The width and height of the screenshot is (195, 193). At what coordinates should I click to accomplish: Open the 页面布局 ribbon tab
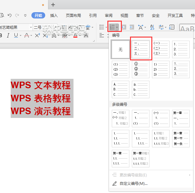73,16
